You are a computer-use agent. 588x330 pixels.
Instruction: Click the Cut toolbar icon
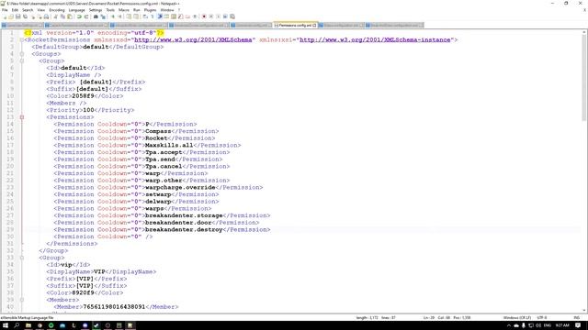pos(55,16)
